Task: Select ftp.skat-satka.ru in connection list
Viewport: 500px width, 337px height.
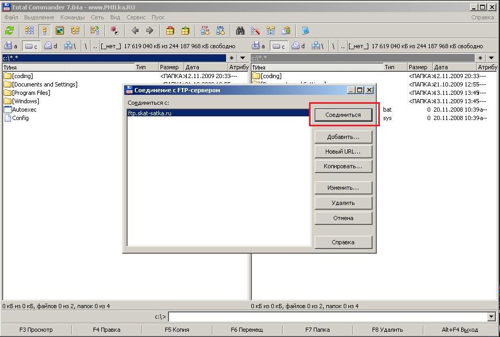Action: (218, 113)
